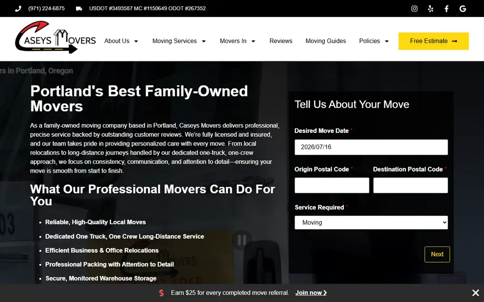Image resolution: width=484 pixels, height=302 pixels.
Task: Click 'Efficient Business & Office Relocations' bullet
Action: (x=102, y=250)
